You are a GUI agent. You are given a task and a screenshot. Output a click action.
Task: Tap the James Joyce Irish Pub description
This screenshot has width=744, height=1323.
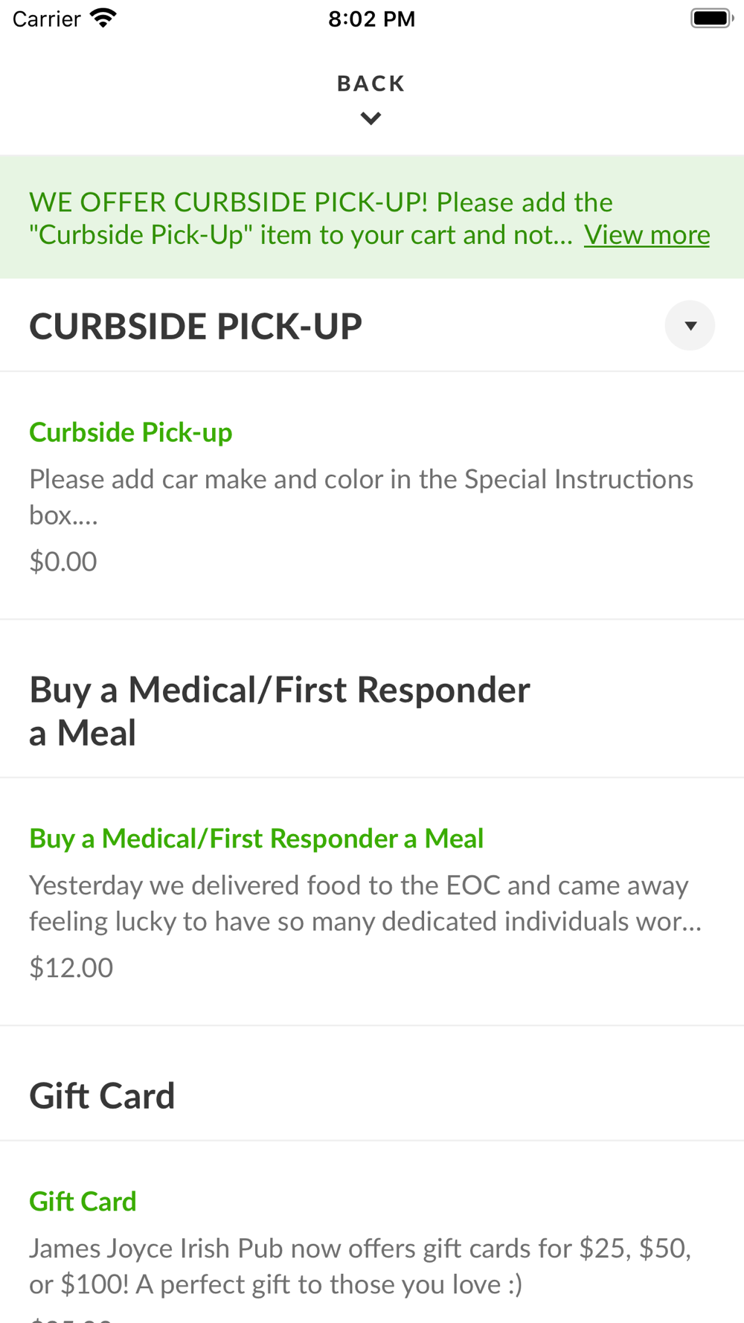tap(360, 1266)
